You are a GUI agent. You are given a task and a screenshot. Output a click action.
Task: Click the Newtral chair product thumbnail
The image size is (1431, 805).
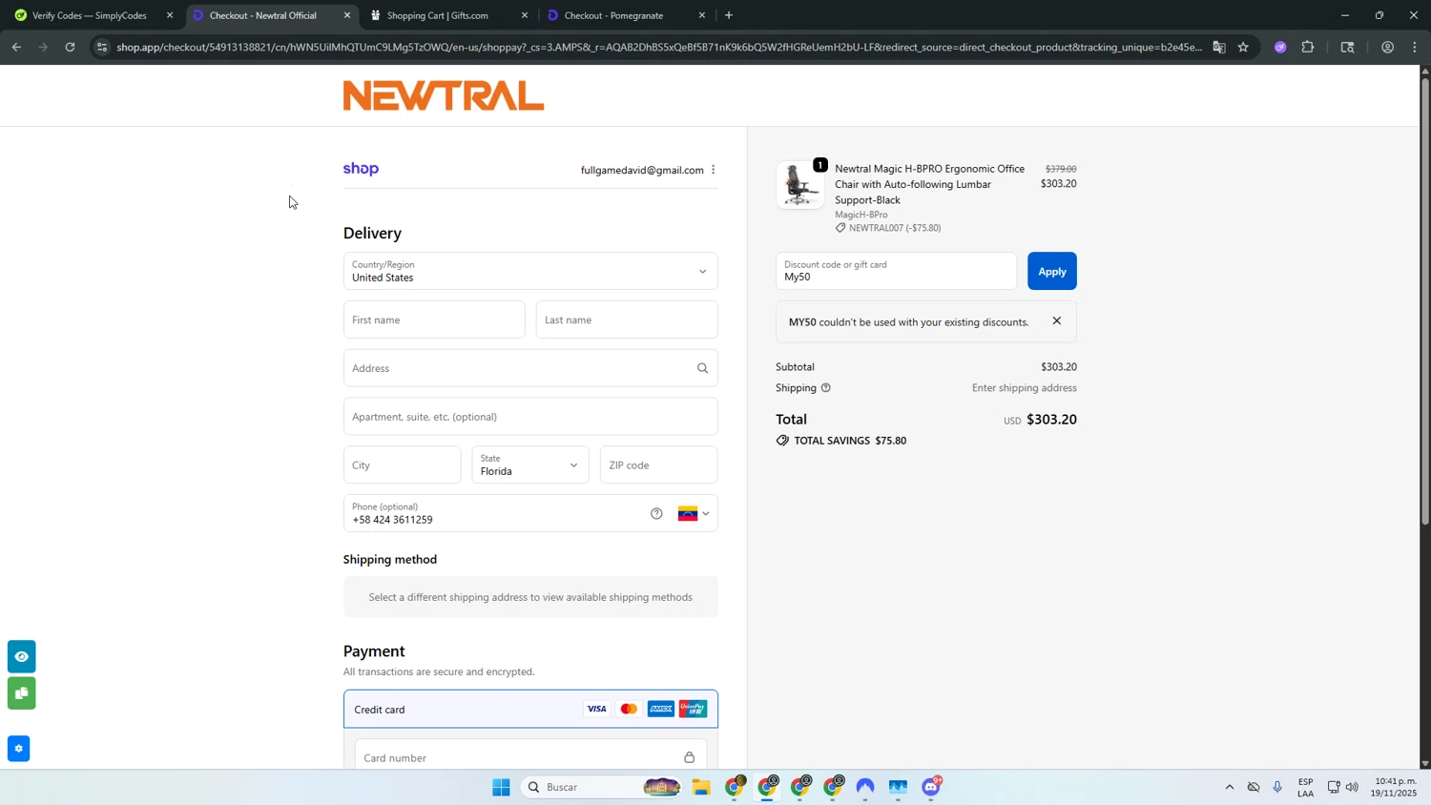[x=800, y=185]
